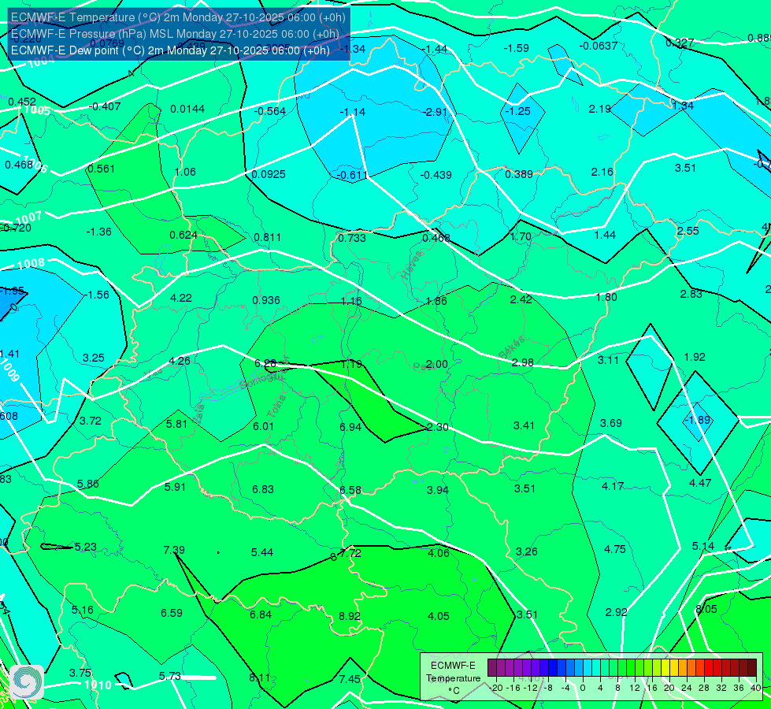Click the 8.92 temperature value

click(x=350, y=616)
